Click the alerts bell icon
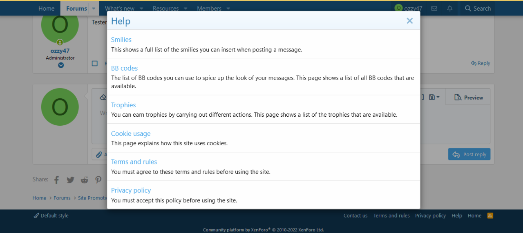The image size is (523, 233). (x=450, y=9)
